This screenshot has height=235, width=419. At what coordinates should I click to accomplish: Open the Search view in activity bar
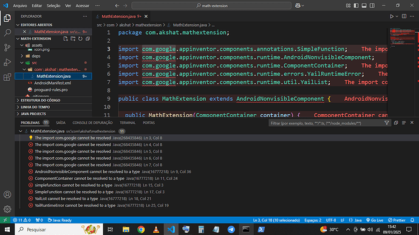(x=7, y=33)
